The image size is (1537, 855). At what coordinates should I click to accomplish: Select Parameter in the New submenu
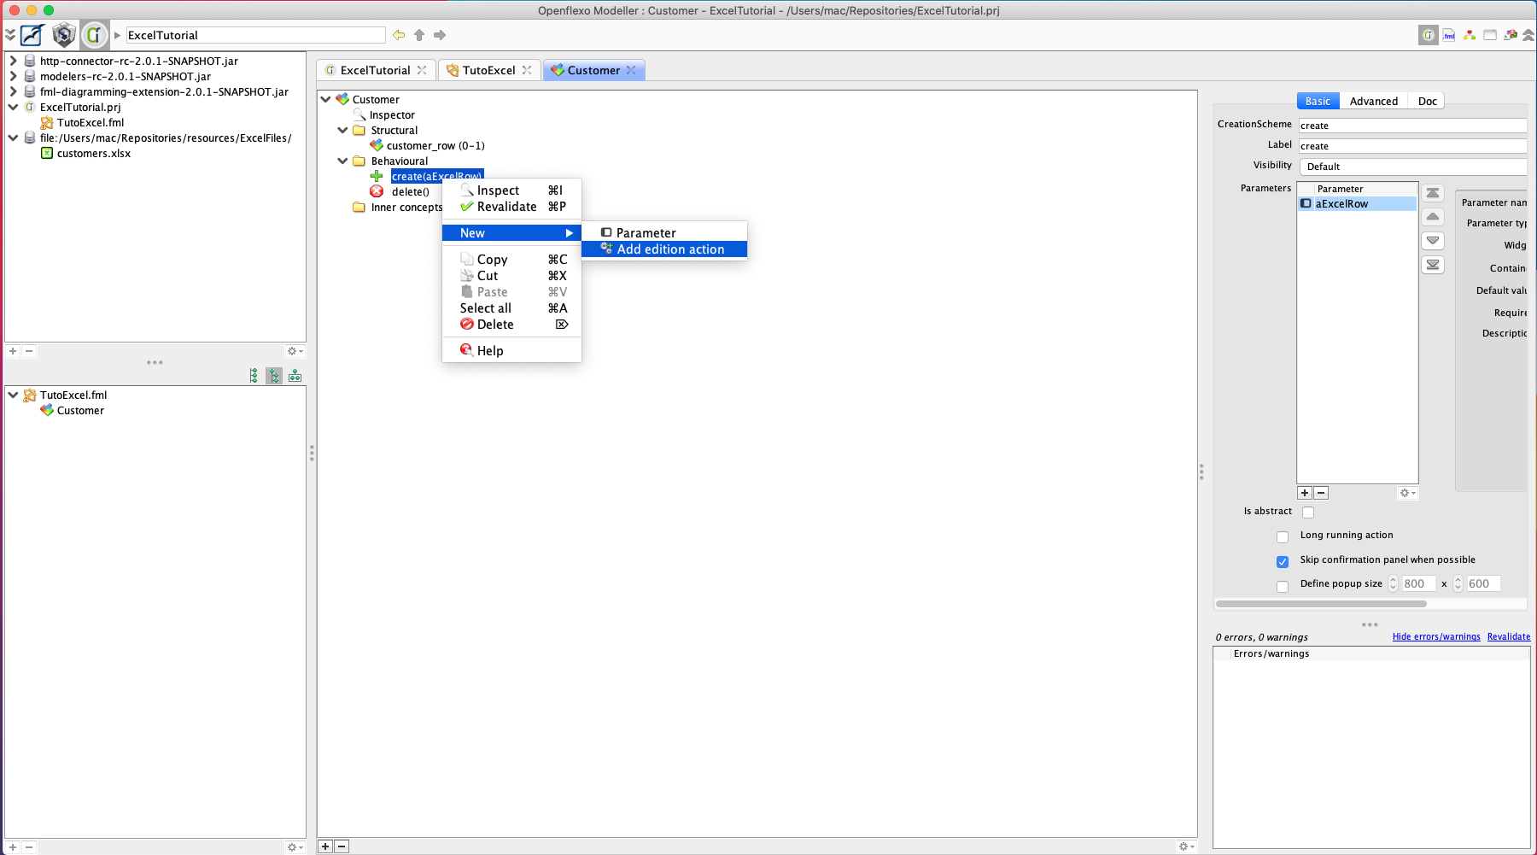click(x=664, y=233)
